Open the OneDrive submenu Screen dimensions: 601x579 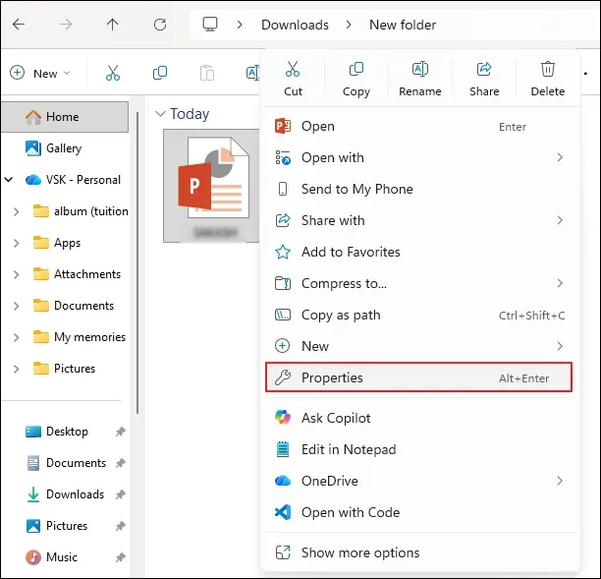pos(419,481)
